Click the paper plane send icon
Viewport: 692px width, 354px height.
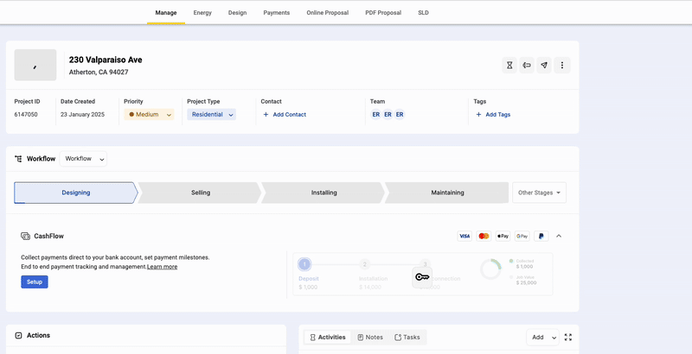click(x=544, y=65)
